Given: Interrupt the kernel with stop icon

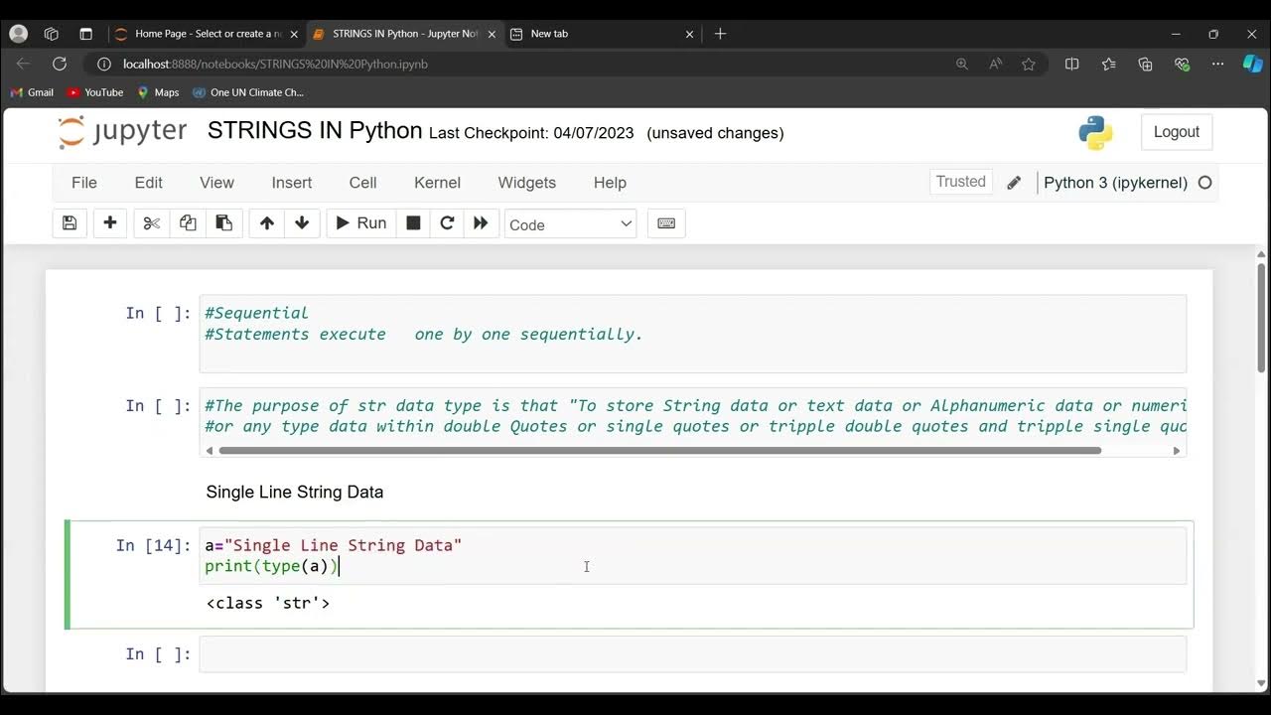Looking at the screenshot, I should click(413, 223).
